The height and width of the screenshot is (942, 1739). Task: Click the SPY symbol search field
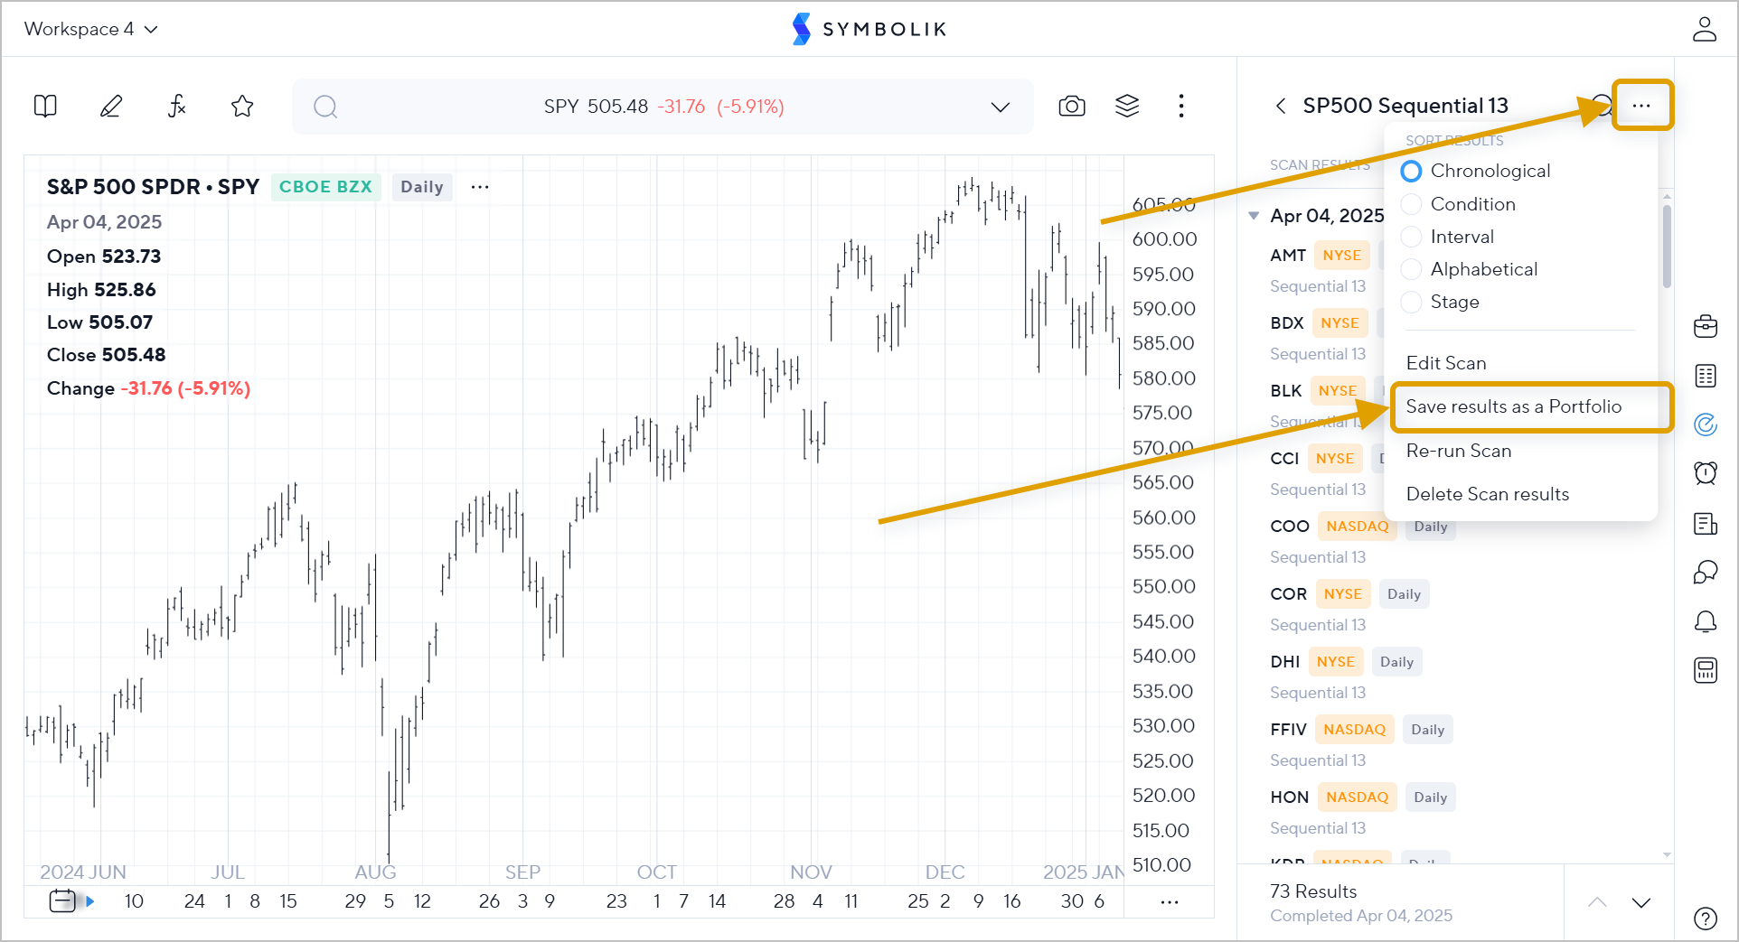[663, 107]
